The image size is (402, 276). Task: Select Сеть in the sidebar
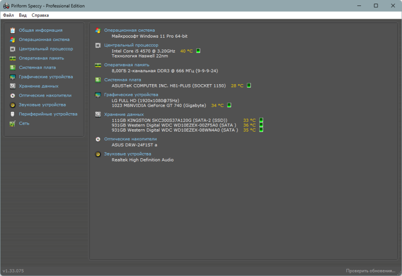(24, 123)
